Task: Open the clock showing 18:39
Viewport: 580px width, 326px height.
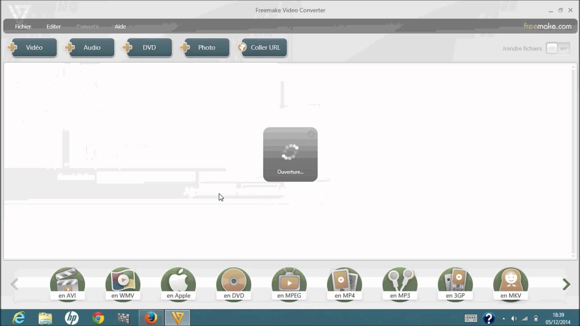Action: tap(558, 318)
